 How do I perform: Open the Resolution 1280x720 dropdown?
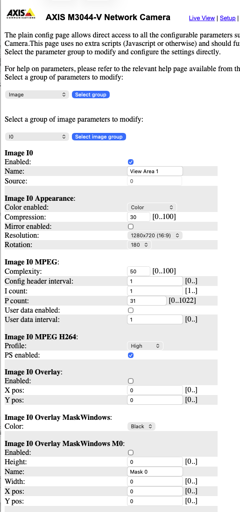155,235
